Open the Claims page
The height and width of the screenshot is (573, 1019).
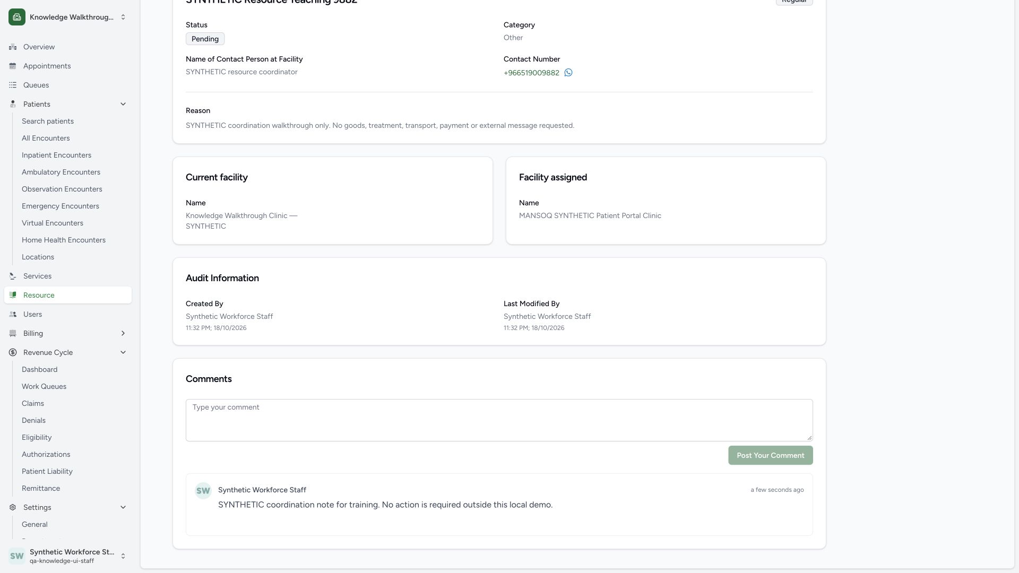[33, 403]
